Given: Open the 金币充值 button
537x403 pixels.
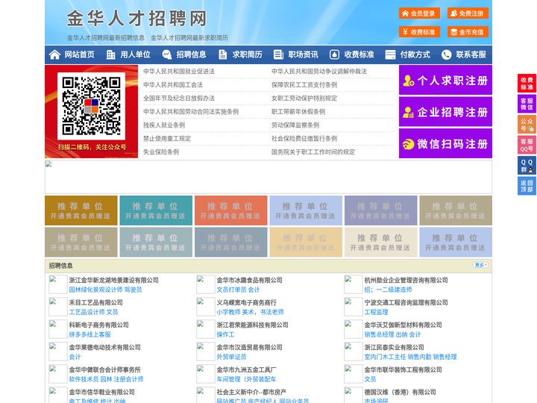Looking at the screenshot, I should 468,32.
